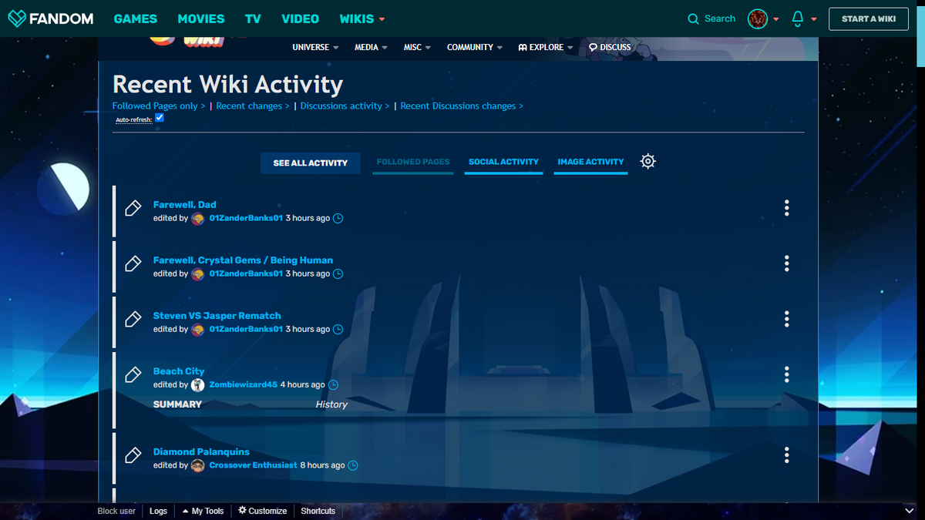Click the Fandom heart logo

(x=17, y=18)
